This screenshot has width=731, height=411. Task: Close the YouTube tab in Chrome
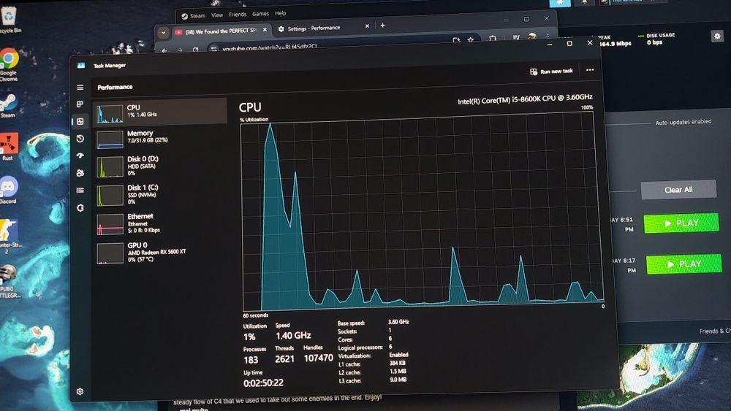click(x=265, y=29)
